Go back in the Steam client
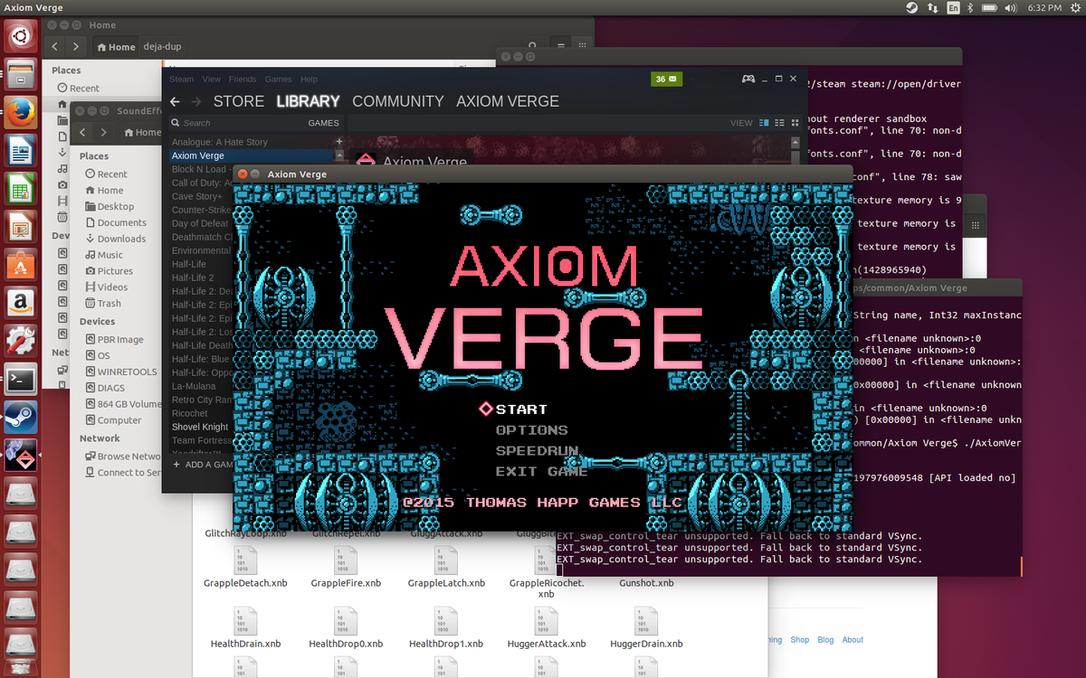 coord(175,101)
